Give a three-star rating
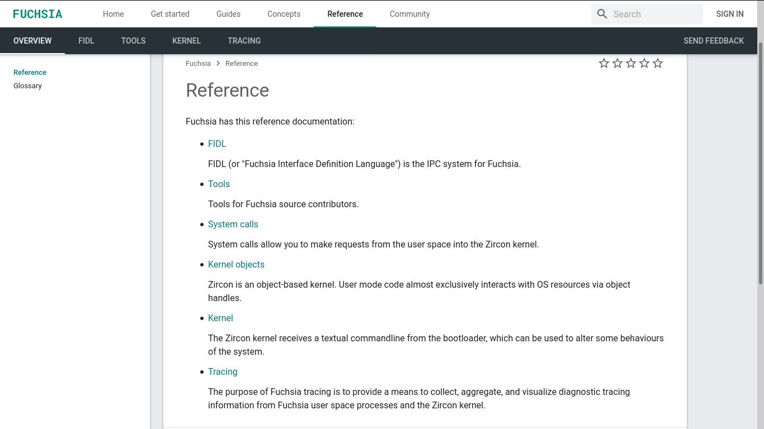Screen dimensions: 764x429 (x=631, y=63)
